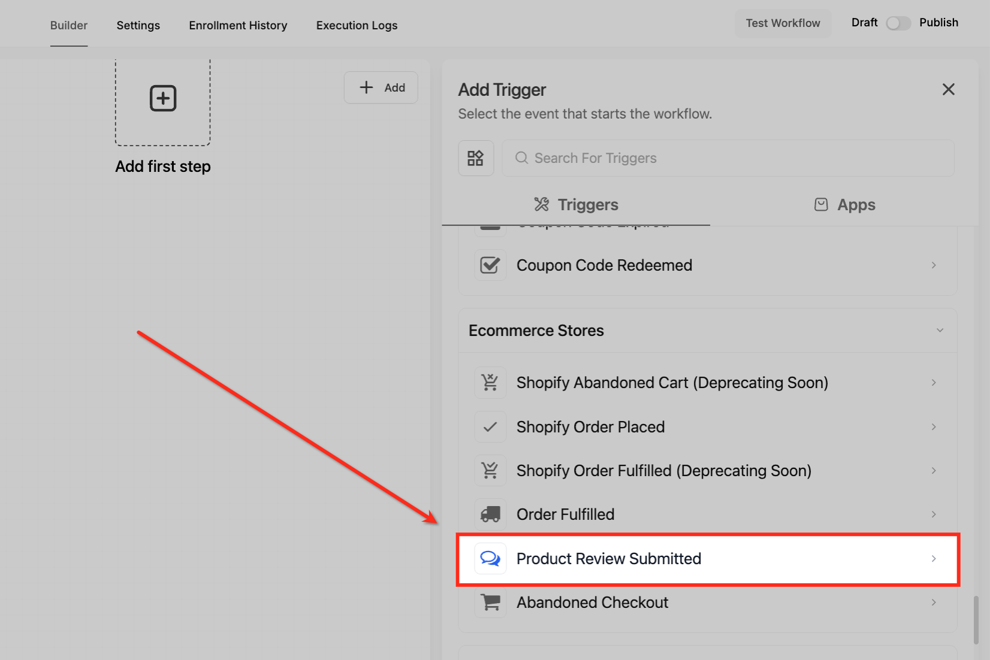Choose Shopify Order Placed trigger text
Screen dimensions: 990x660
point(591,427)
